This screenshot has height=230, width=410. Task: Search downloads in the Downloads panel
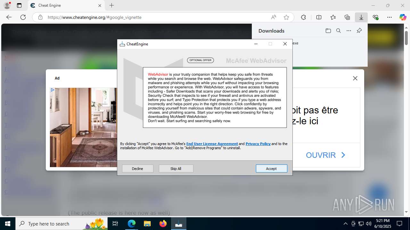339,31
